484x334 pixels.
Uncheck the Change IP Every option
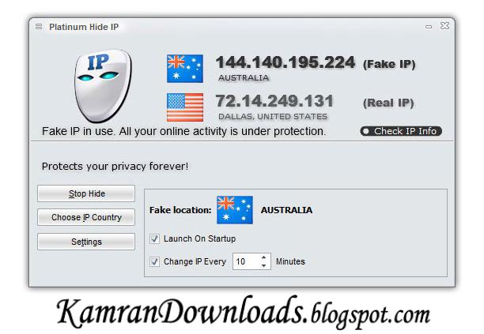pos(154,261)
